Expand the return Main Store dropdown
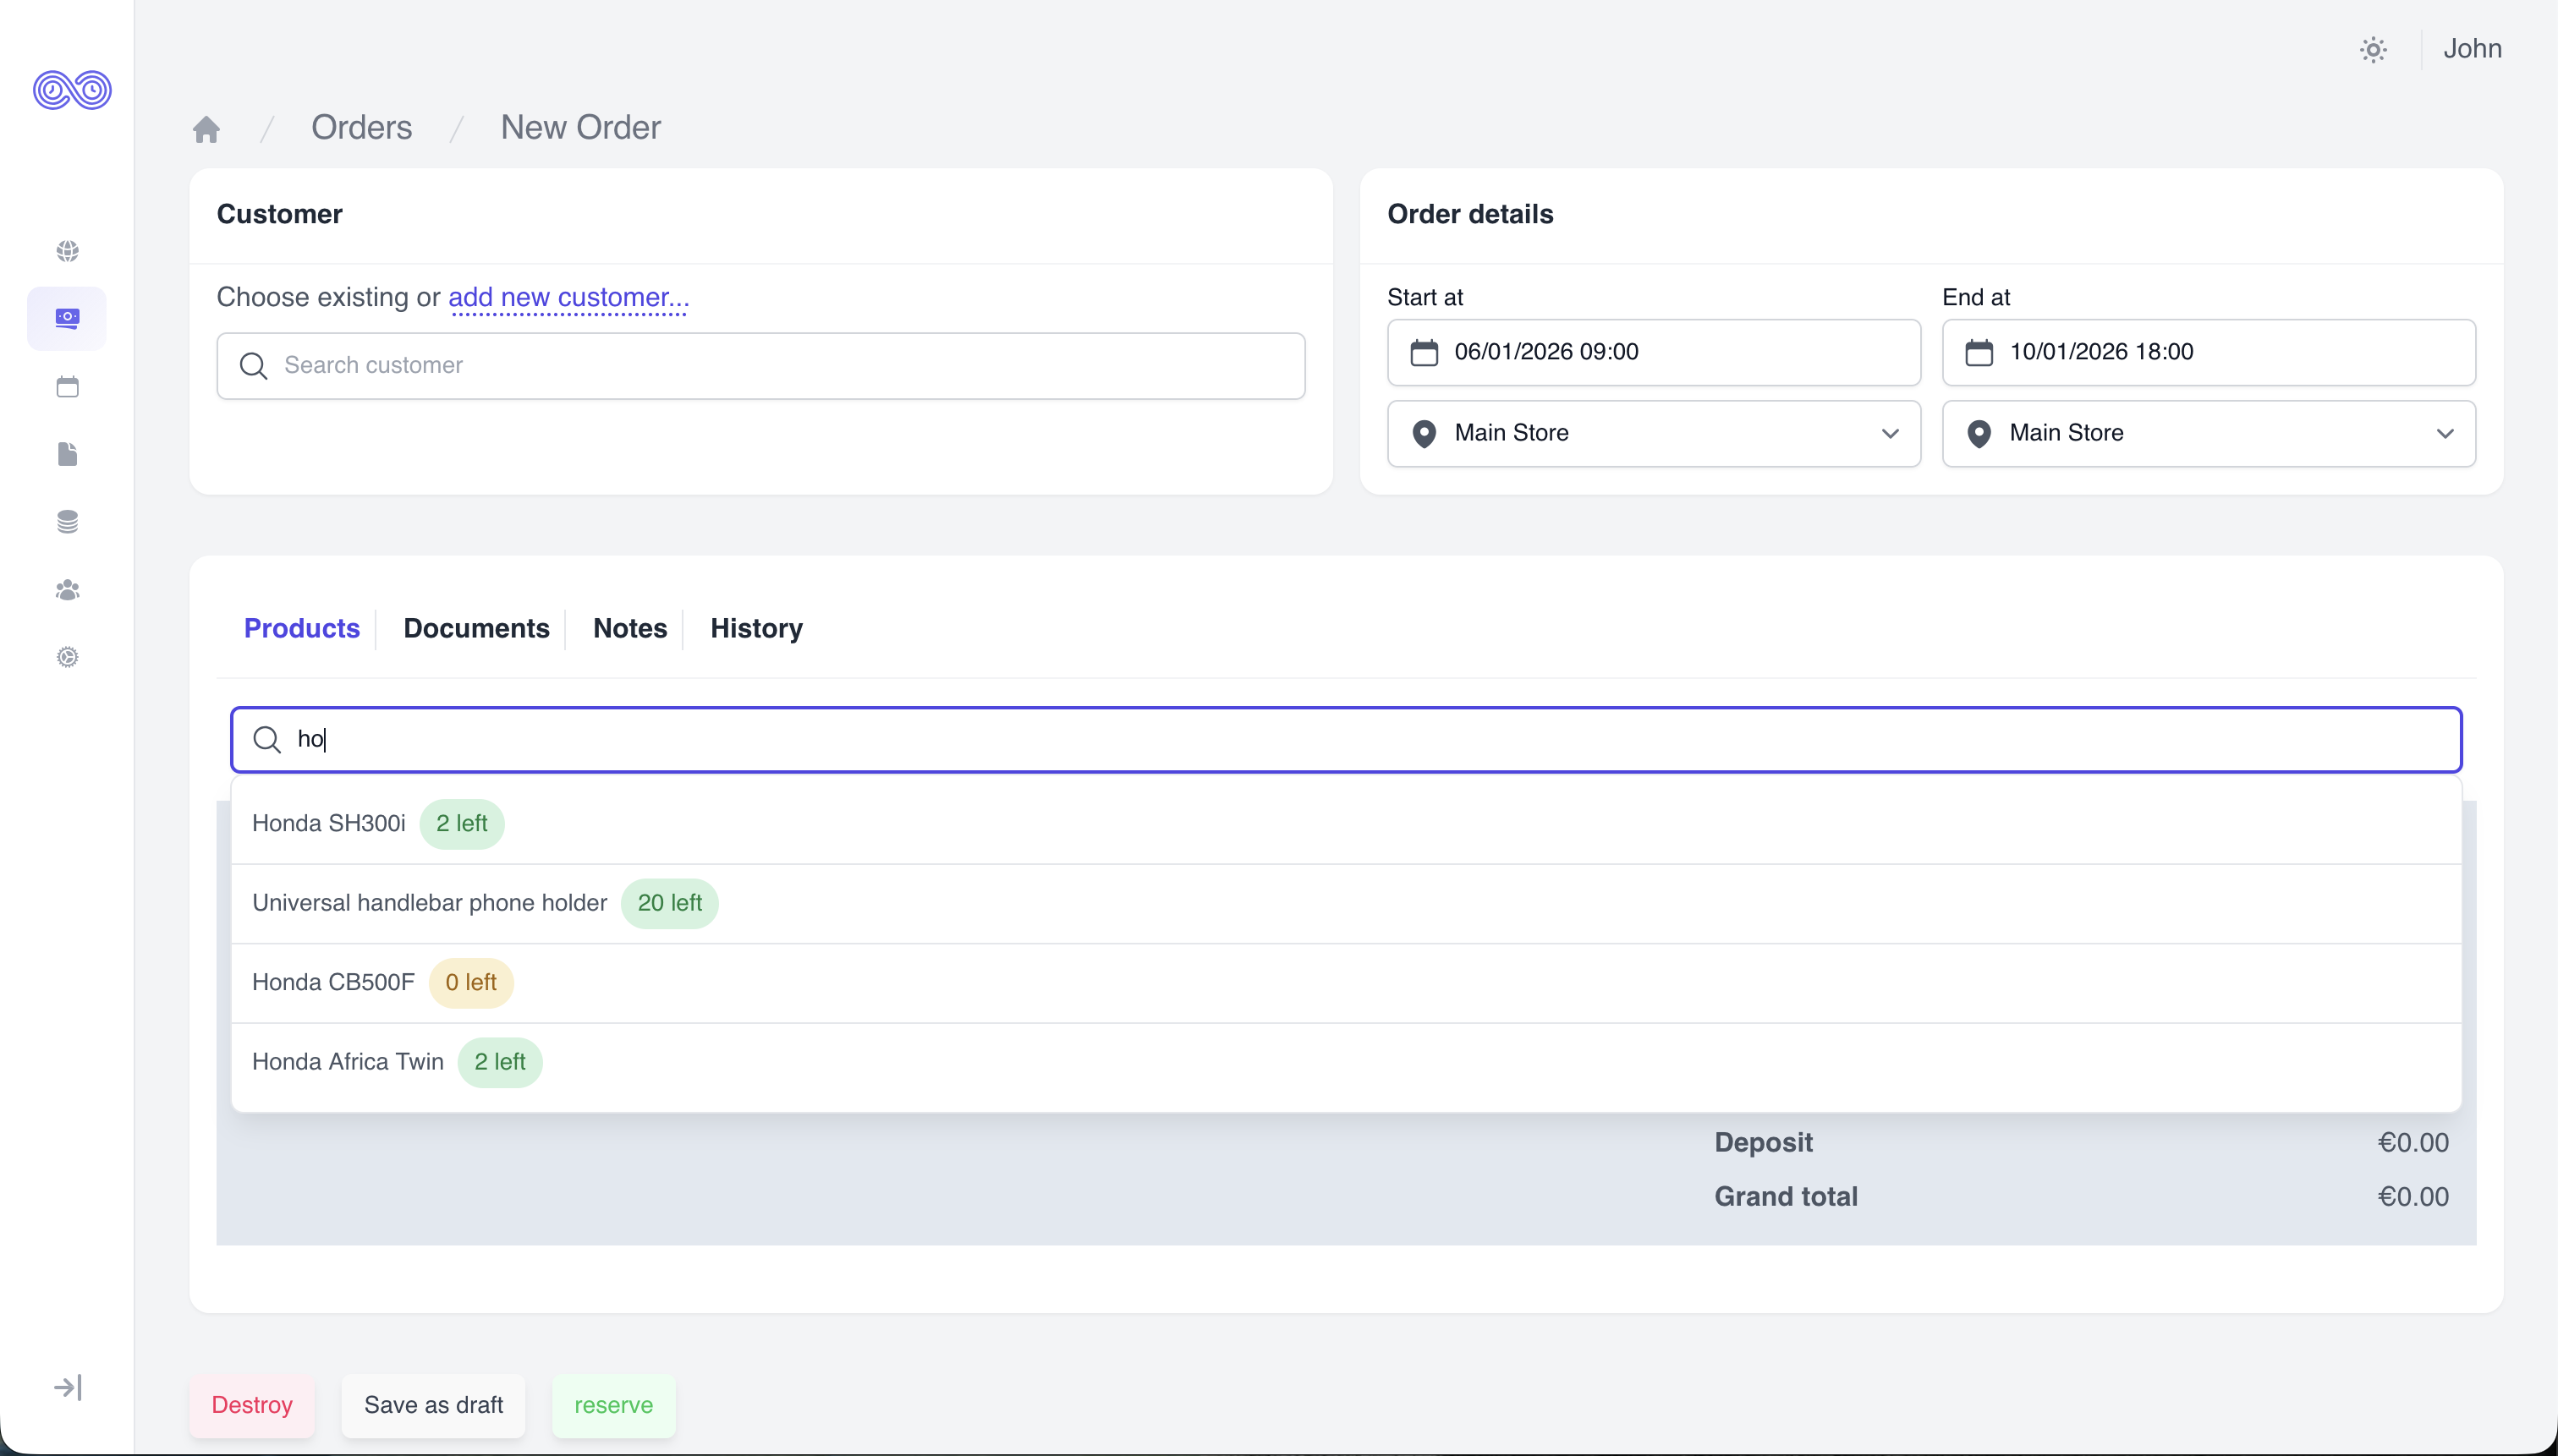The image size is (2558, 1456). tap(2208, 433)
